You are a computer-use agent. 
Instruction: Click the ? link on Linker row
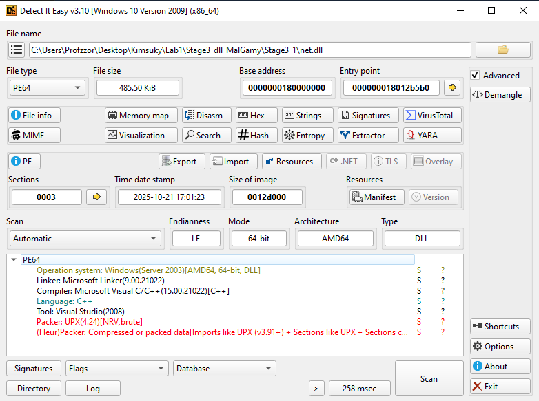click(x=443, y=281)
